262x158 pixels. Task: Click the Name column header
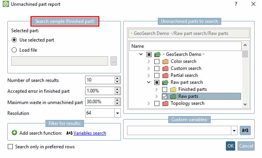click(185, 46)
